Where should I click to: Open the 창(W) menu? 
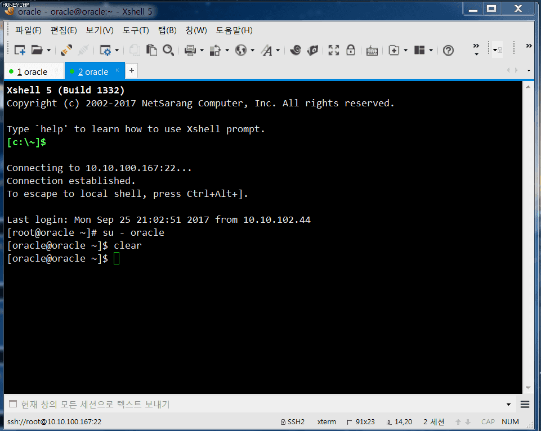pyautogui.click(x=196, y=30)
